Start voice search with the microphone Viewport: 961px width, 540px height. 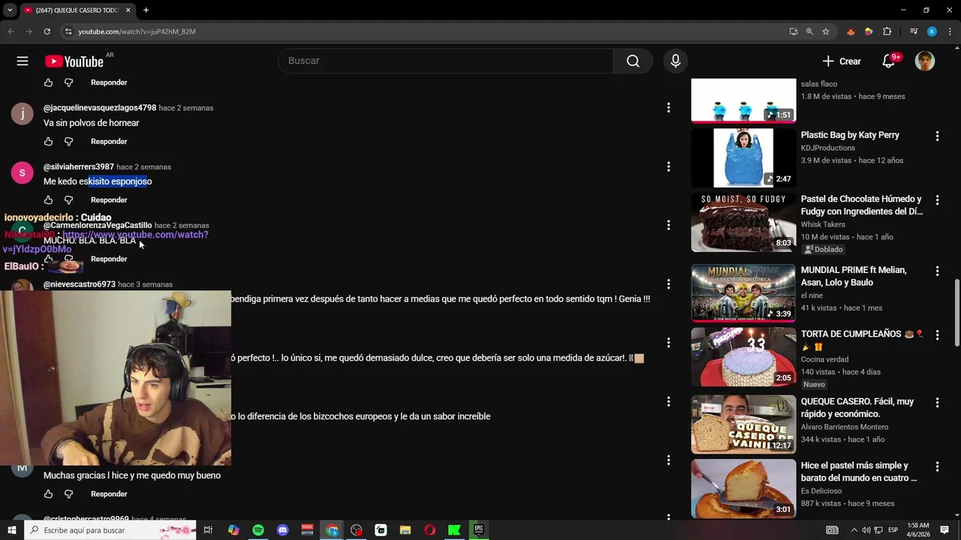coord(676,61)
